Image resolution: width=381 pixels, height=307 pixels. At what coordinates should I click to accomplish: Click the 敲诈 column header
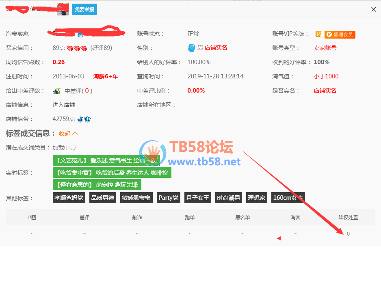click(x=137, y=217)
